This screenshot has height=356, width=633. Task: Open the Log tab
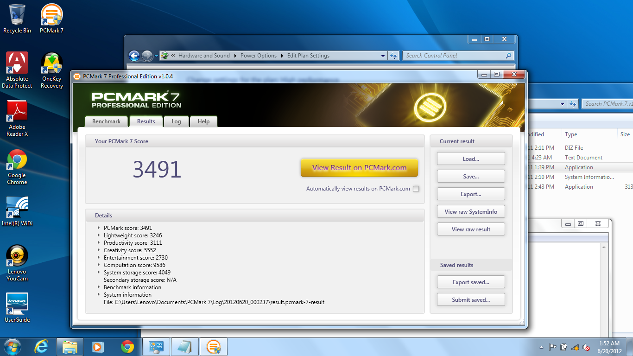coord(176,121)
